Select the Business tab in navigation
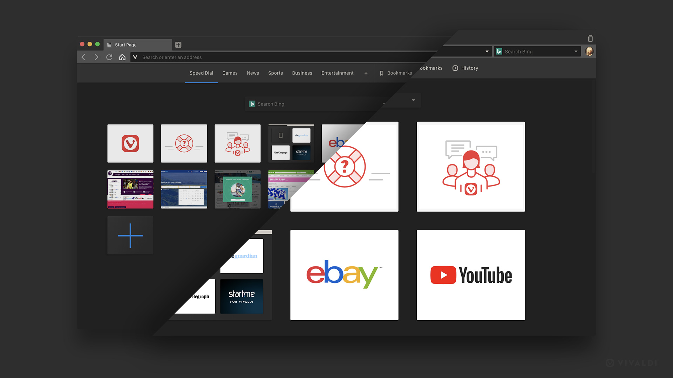 pos(301,73)
